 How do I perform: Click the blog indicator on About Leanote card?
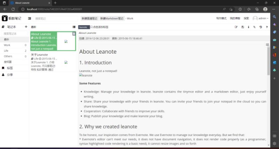click(74, 34)
